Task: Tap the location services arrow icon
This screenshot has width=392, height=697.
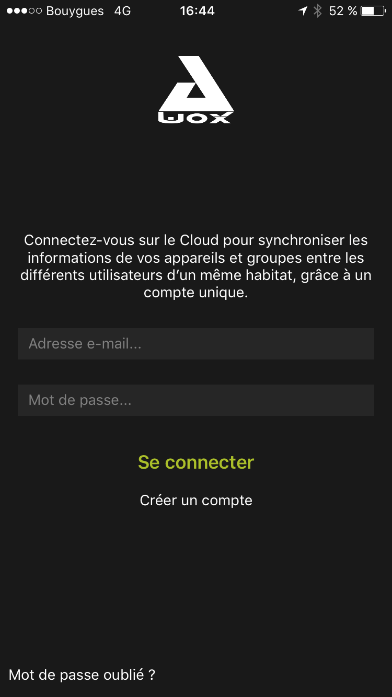Action: (x=303, y=11)
